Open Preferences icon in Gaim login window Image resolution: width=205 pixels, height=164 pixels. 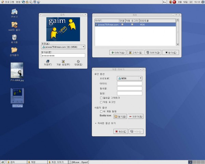[63, 63]
